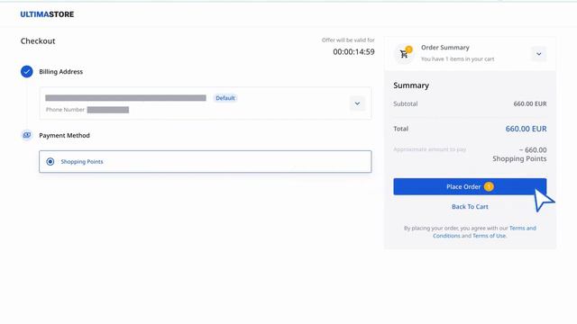This screenshot has height=324, width=577.
Task: Click the Shopping Points payment option box
Action: click(x=206, y=162)
